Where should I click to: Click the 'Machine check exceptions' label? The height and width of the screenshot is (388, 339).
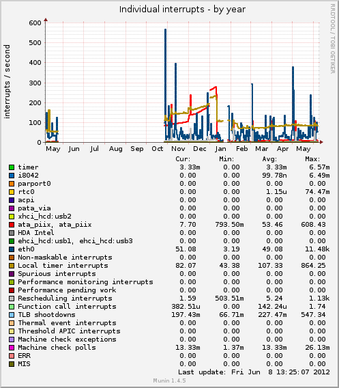click(x=67, y=339)
